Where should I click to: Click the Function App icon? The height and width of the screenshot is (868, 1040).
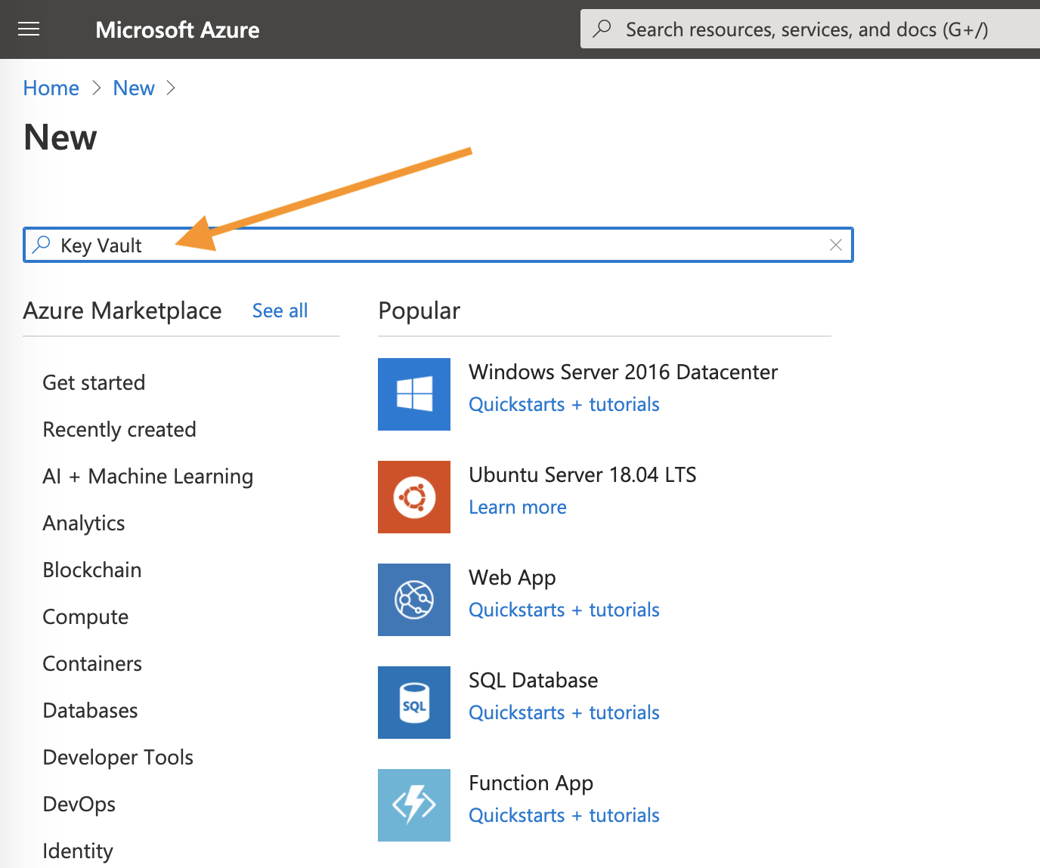pyautogui.click(x=414, y=805)
